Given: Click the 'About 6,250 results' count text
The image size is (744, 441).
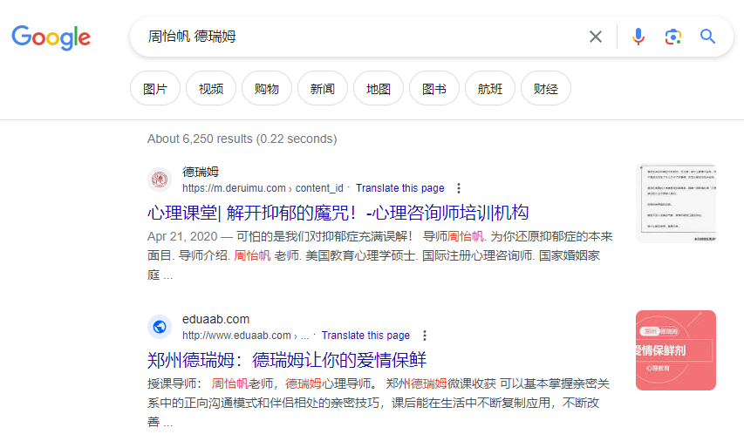Looking at the screenshot, I should click(x=242, y=139).
